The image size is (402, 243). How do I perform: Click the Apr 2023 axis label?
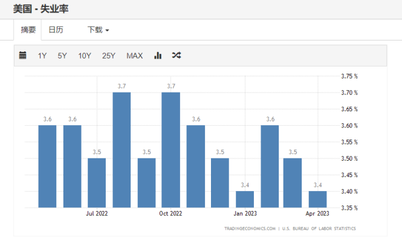317,213
